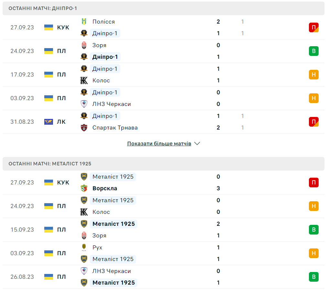
Task: Click the Спартак Трнава club crest
Action: [84, 128]
